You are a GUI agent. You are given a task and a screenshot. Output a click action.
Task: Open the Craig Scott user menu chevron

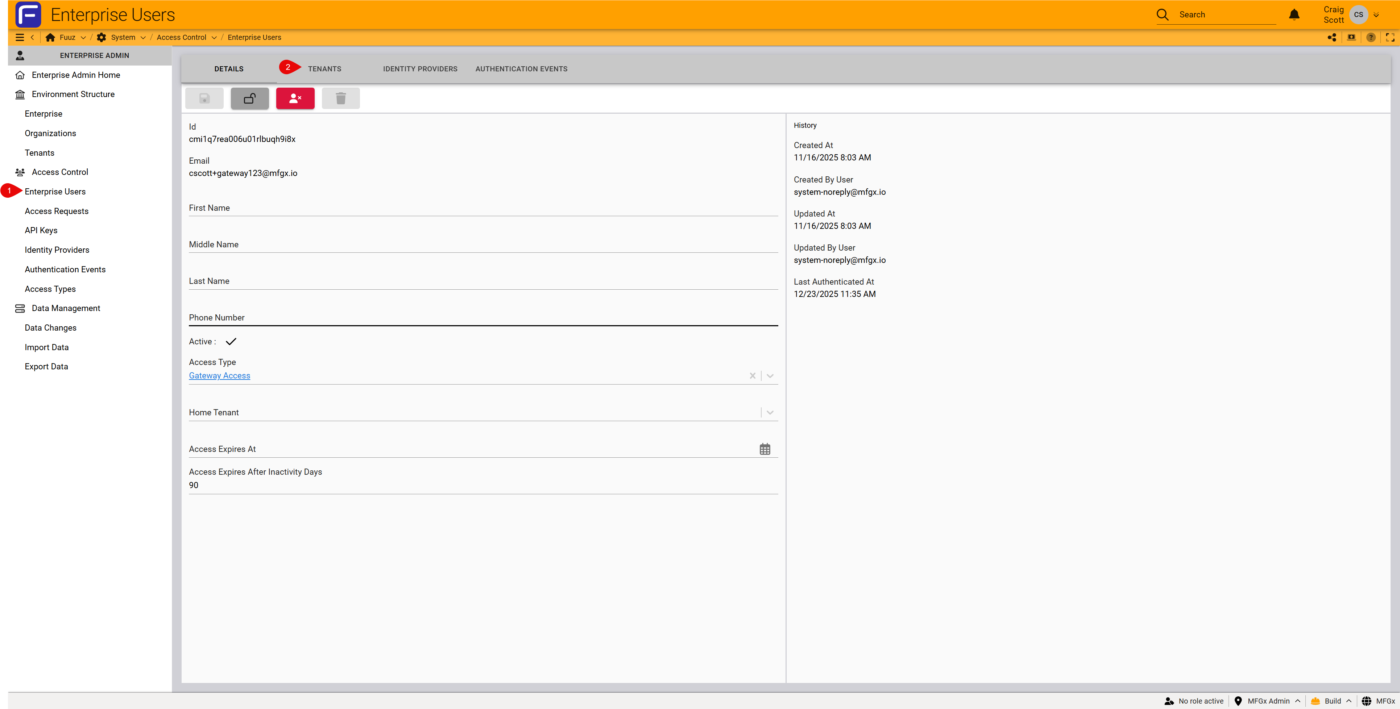point(1376,15)
